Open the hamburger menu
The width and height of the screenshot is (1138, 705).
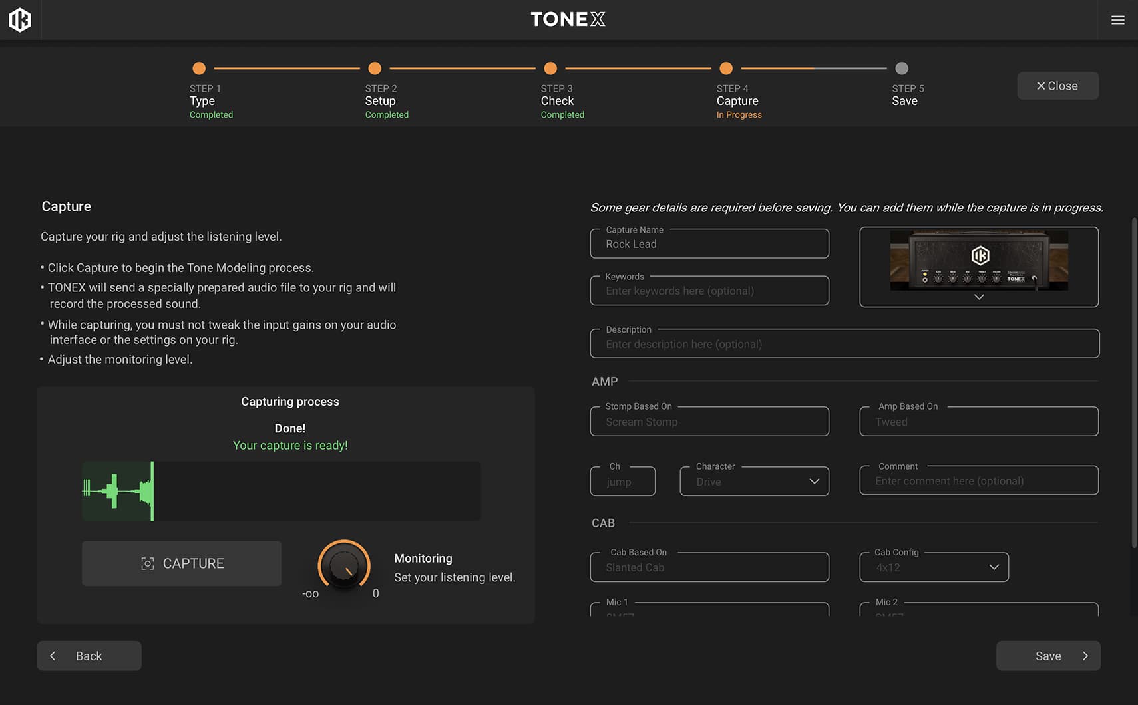pyautogui.click(x=1117, y=20)
